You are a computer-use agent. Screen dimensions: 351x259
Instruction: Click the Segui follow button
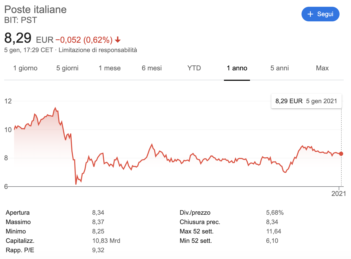pos(320,14)
